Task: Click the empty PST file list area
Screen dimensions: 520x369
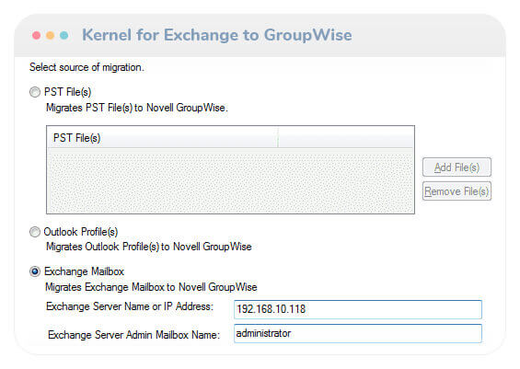Action: (230, 180)
